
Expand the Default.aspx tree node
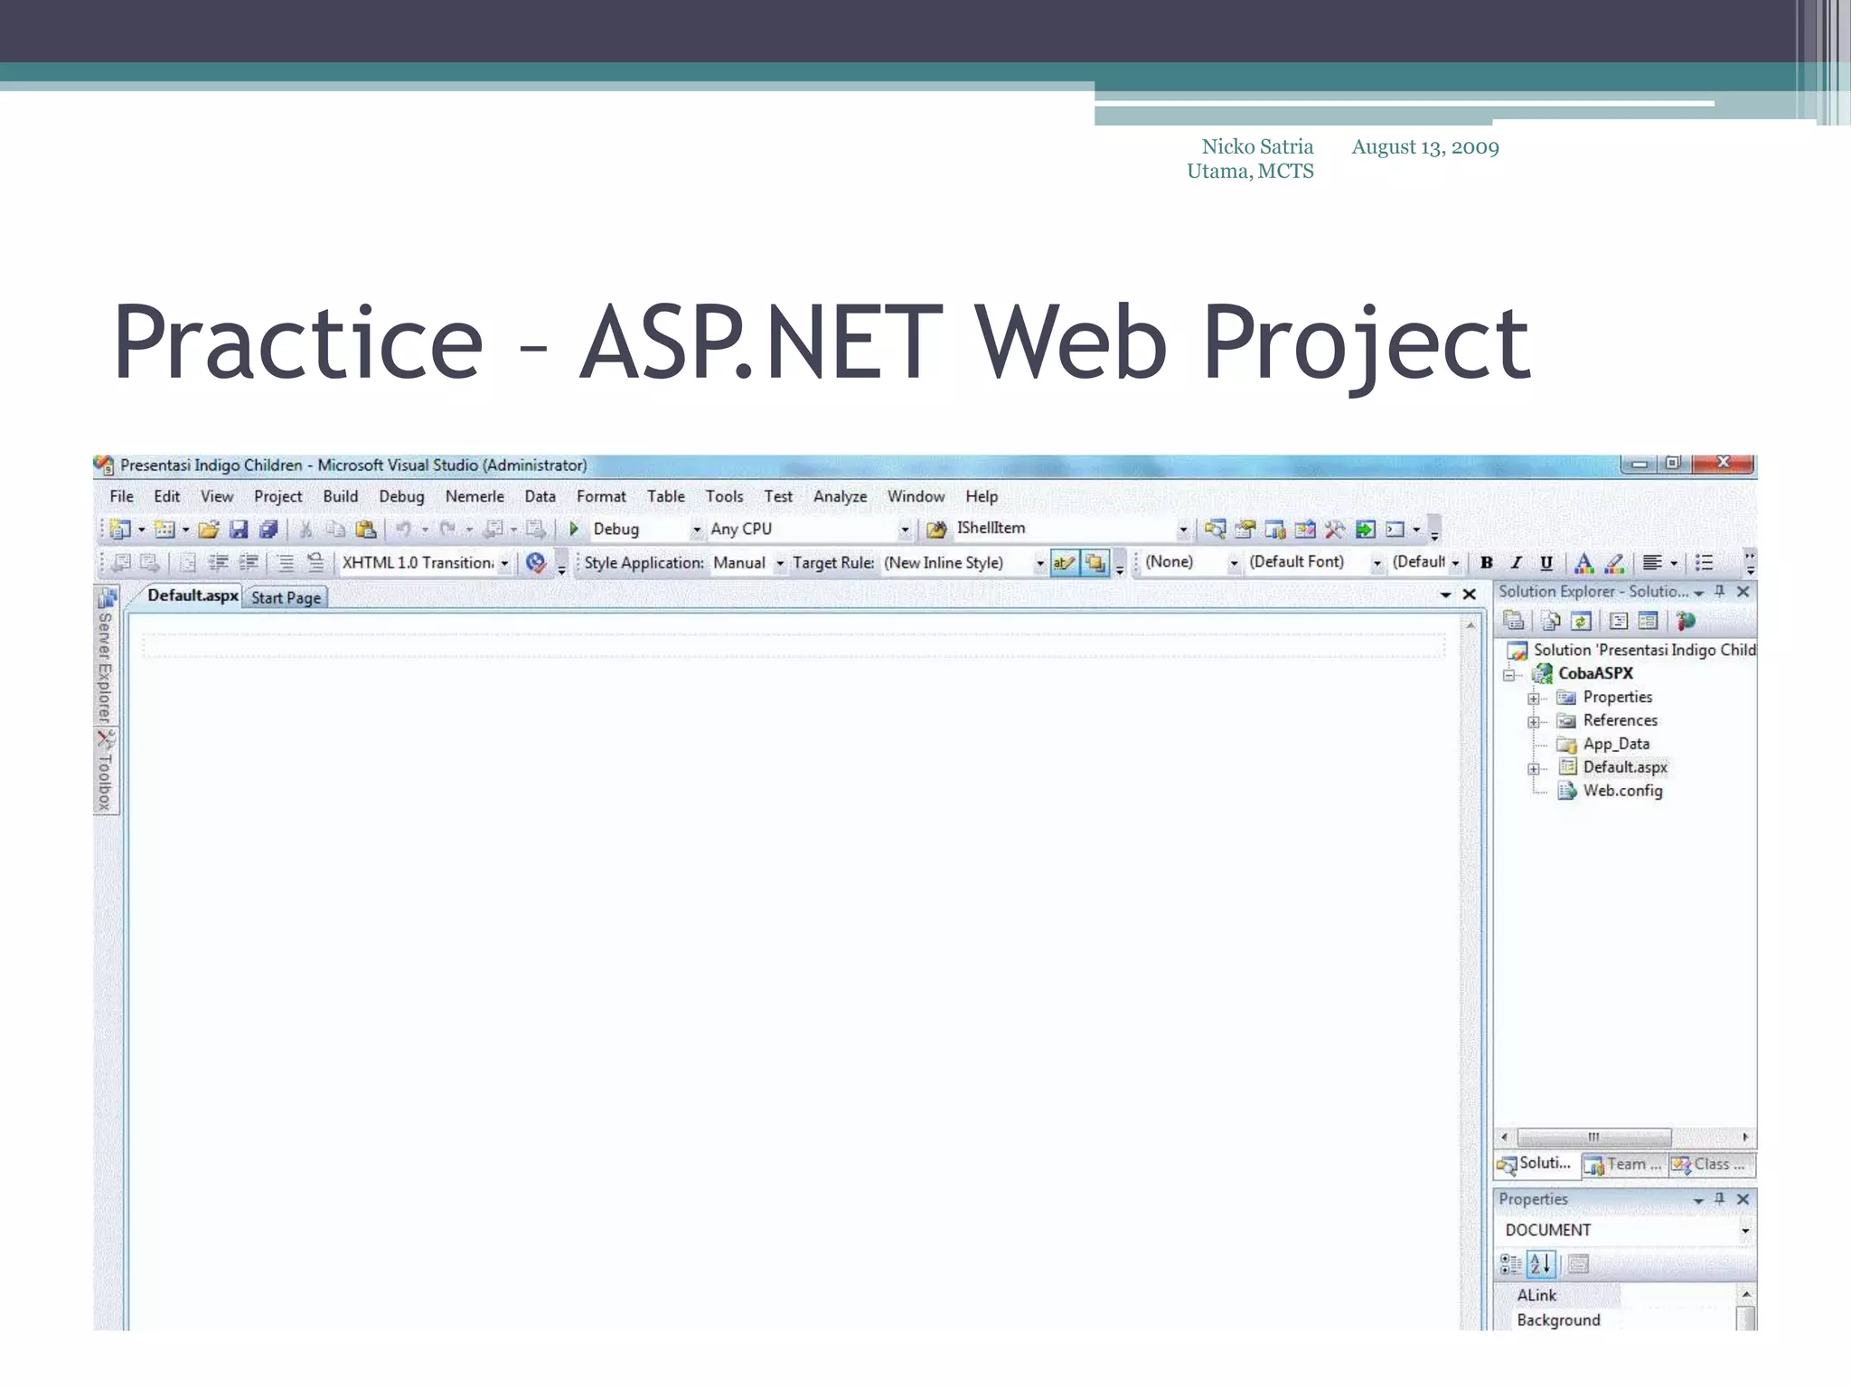tap(1534, 769)
